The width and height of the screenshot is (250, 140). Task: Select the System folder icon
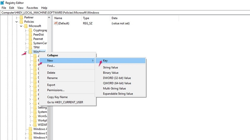[35, 112]
